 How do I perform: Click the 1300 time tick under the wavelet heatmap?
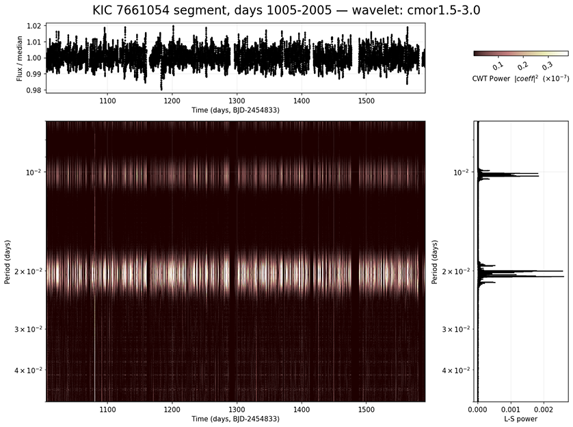coord(237,409)
